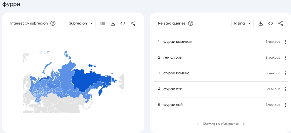Viewport: 291px width, 133px height.
Task: Share the Related queries card
Action: point(281,23)
